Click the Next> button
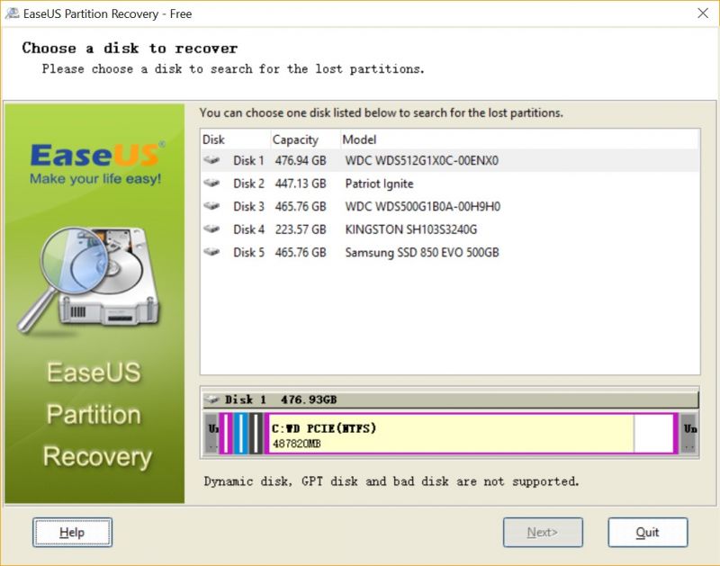The image size is (720, 566). pyautogui.click(x=543, y=532)
